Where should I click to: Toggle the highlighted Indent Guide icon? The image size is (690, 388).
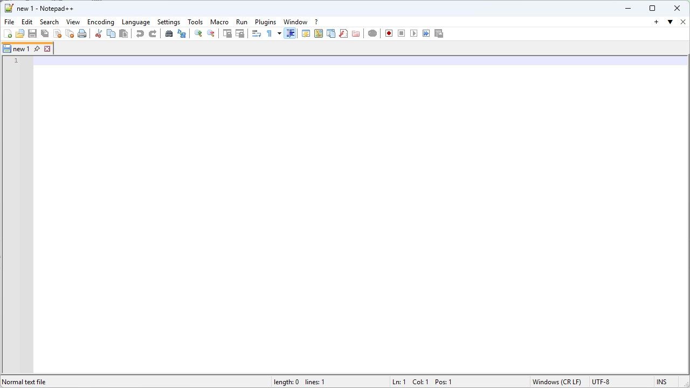[290, 33]
